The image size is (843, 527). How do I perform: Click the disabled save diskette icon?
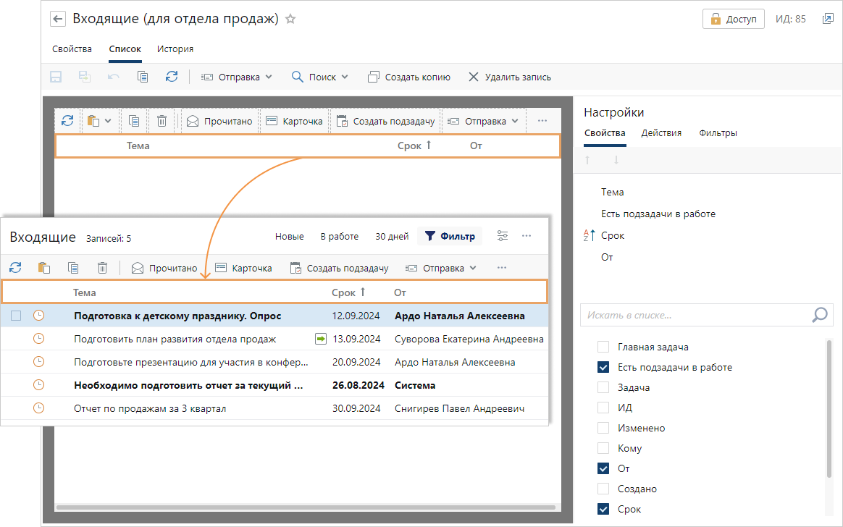(56, 77)
